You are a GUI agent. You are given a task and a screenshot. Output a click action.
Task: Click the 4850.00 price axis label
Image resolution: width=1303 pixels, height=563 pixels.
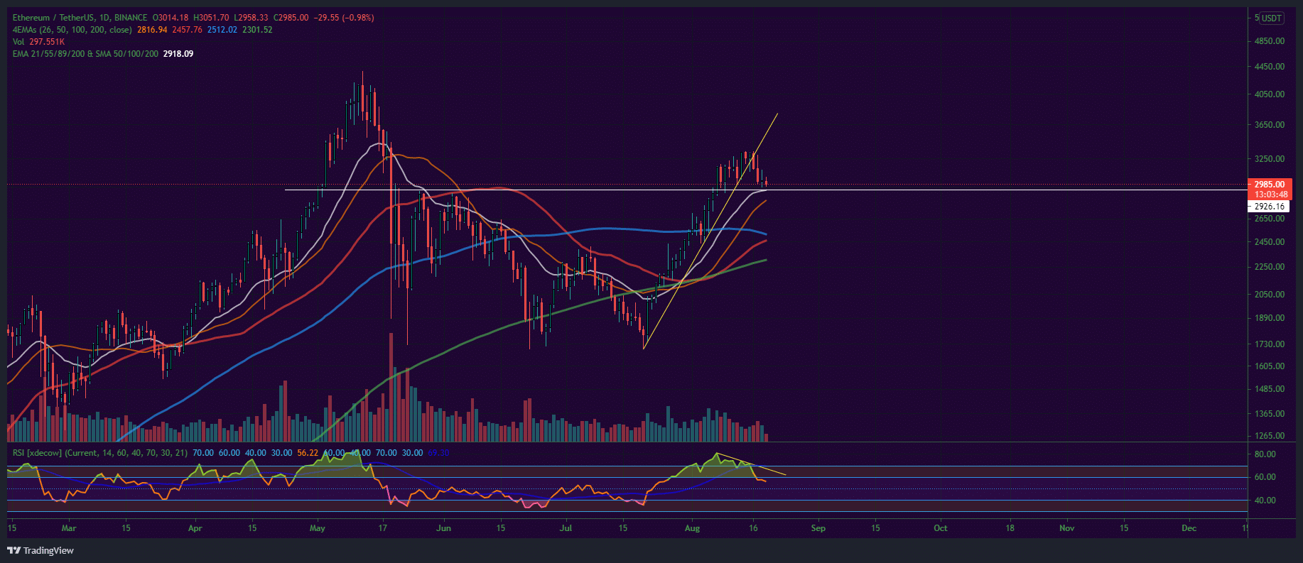(1270, 41)
